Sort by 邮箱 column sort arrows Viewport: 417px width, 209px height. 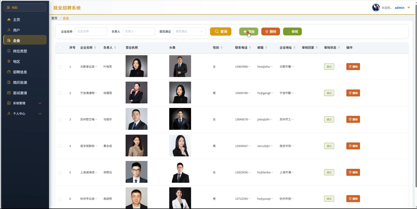coord(266,47)
